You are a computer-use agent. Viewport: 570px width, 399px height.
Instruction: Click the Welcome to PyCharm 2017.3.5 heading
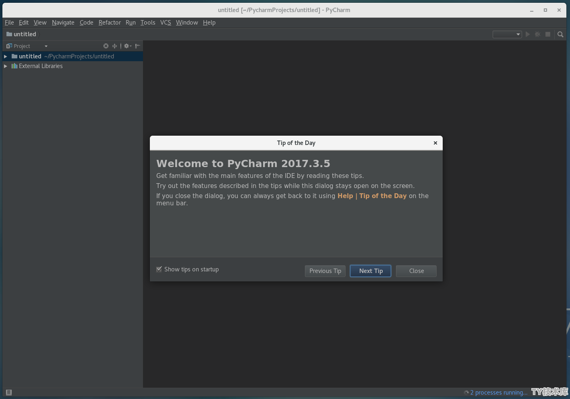coord(243,163)
